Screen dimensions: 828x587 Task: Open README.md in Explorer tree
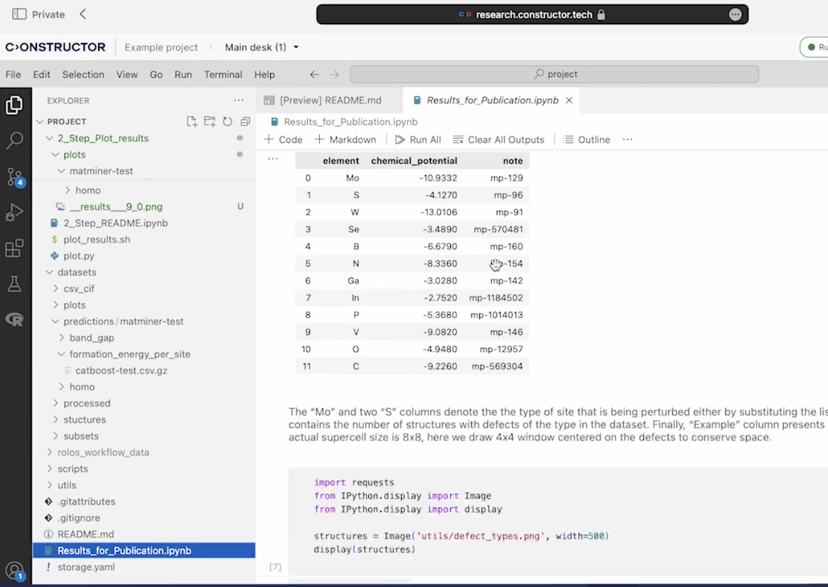85,535
